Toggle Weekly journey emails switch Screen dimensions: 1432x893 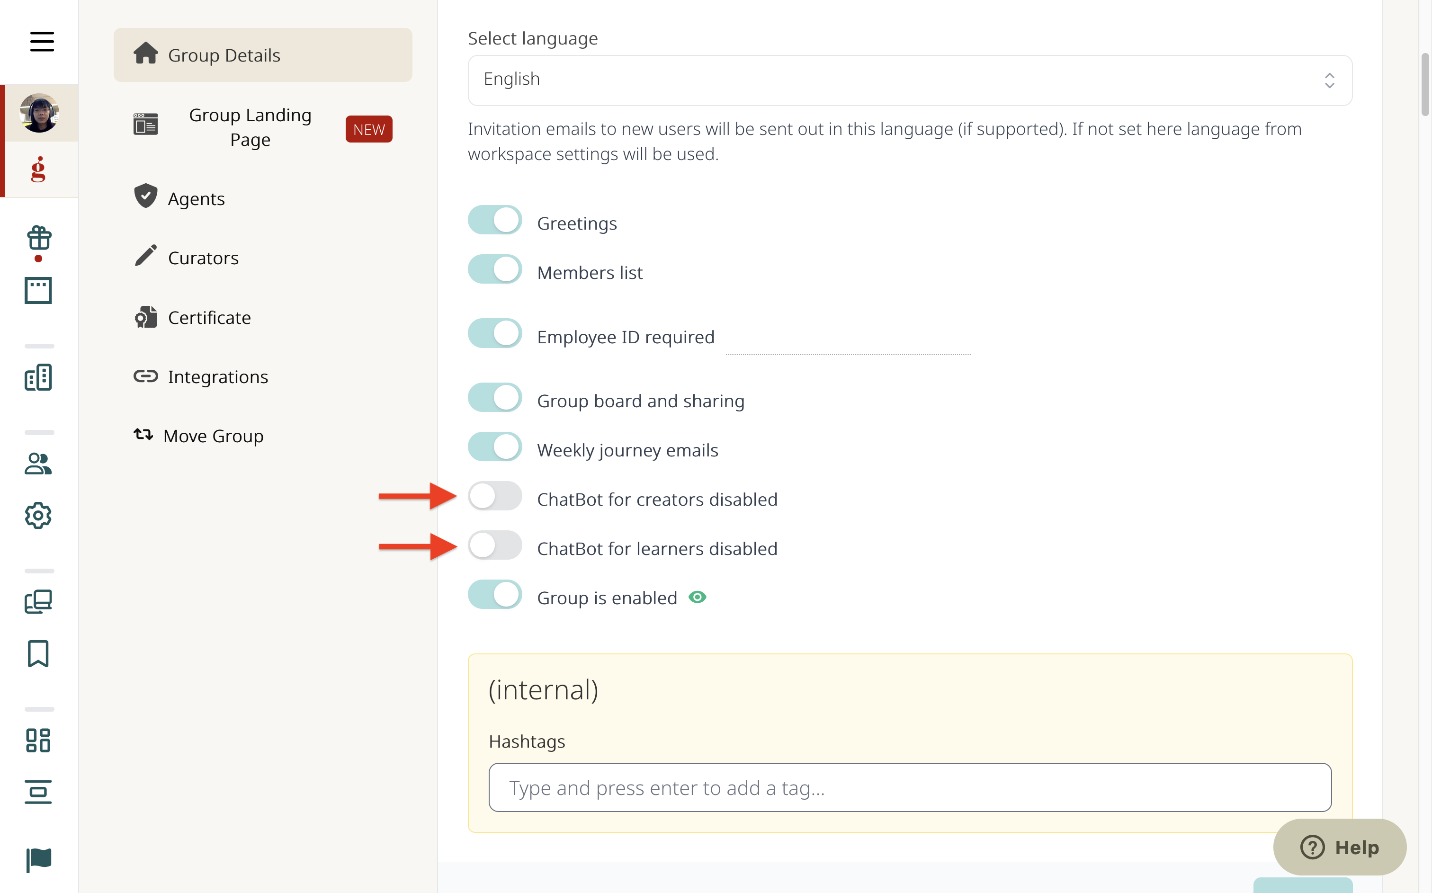coord(495,447)
